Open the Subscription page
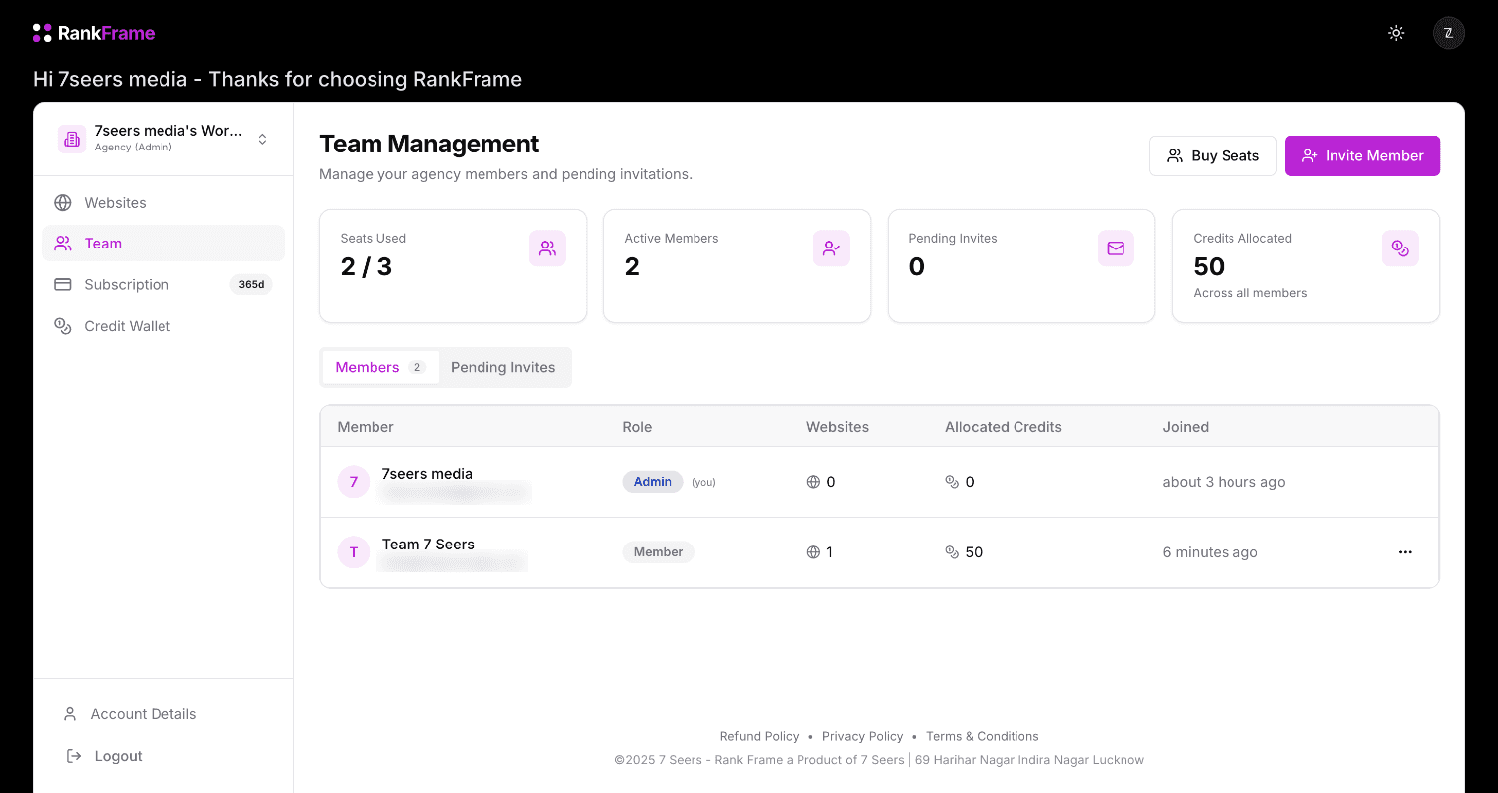Screen dimensions: 1498x793 (163, 284)
